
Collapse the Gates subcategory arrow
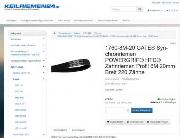point(44,79)
